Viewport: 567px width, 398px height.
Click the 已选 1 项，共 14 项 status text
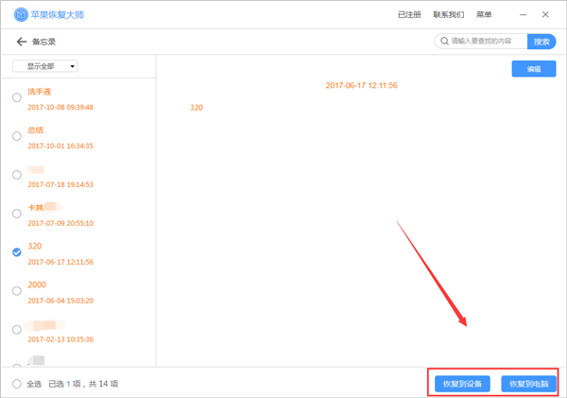(83, 384)
